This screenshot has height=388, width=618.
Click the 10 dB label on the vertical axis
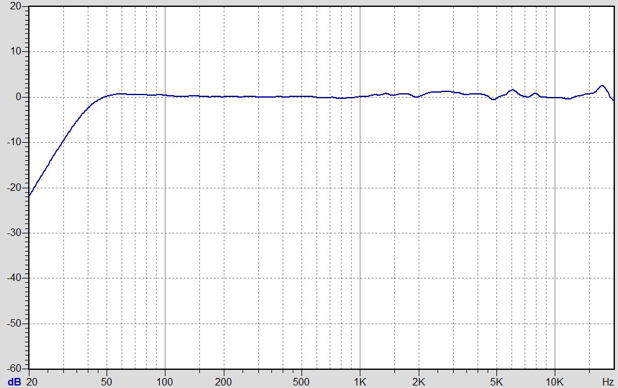16,51
